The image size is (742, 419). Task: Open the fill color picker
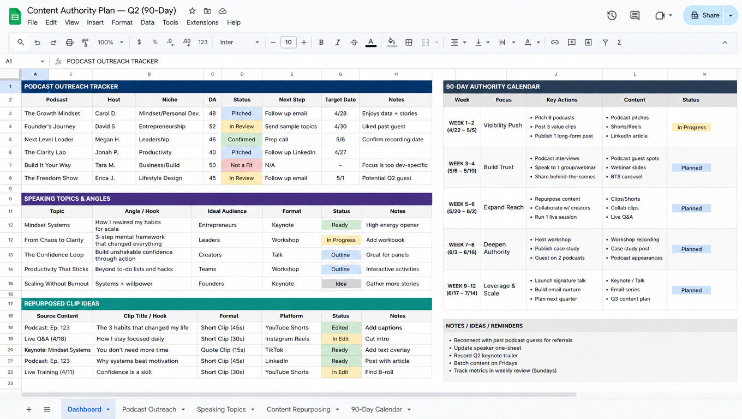391,42
